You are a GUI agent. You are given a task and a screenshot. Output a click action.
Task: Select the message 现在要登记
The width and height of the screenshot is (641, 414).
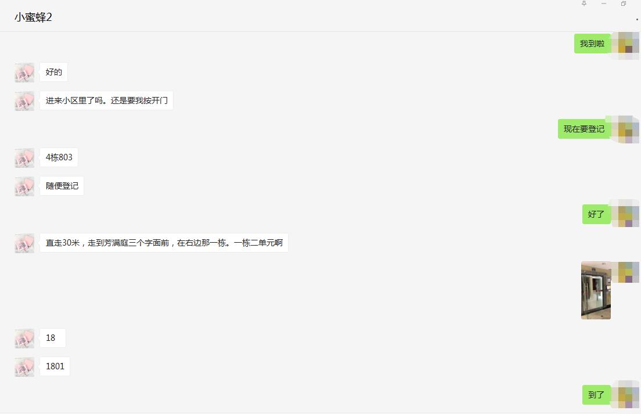[x=584, y=129]
